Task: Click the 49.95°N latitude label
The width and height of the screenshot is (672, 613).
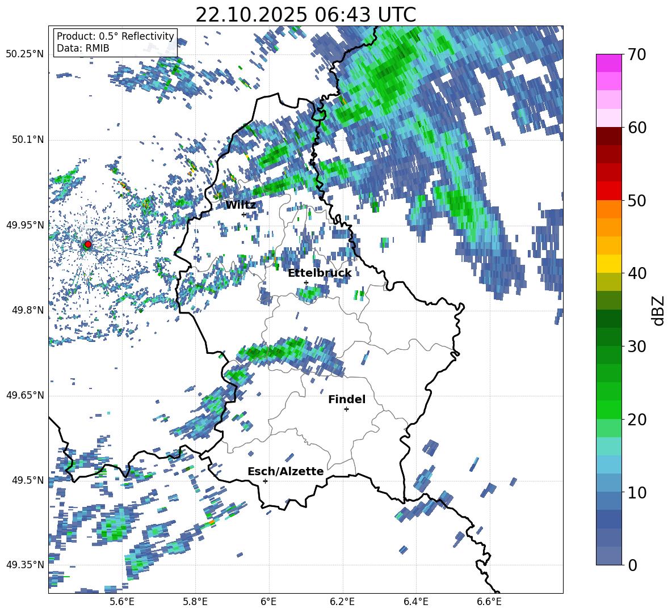Action: coord(25,225)
